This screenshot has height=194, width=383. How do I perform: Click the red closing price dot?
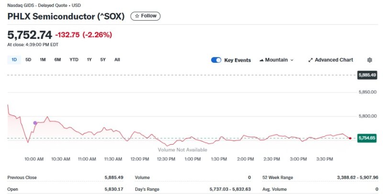350,138
